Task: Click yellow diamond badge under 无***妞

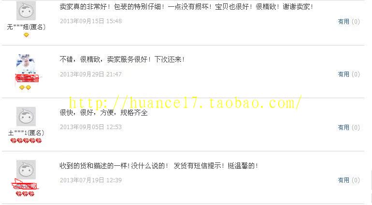Action: point(26,35)
